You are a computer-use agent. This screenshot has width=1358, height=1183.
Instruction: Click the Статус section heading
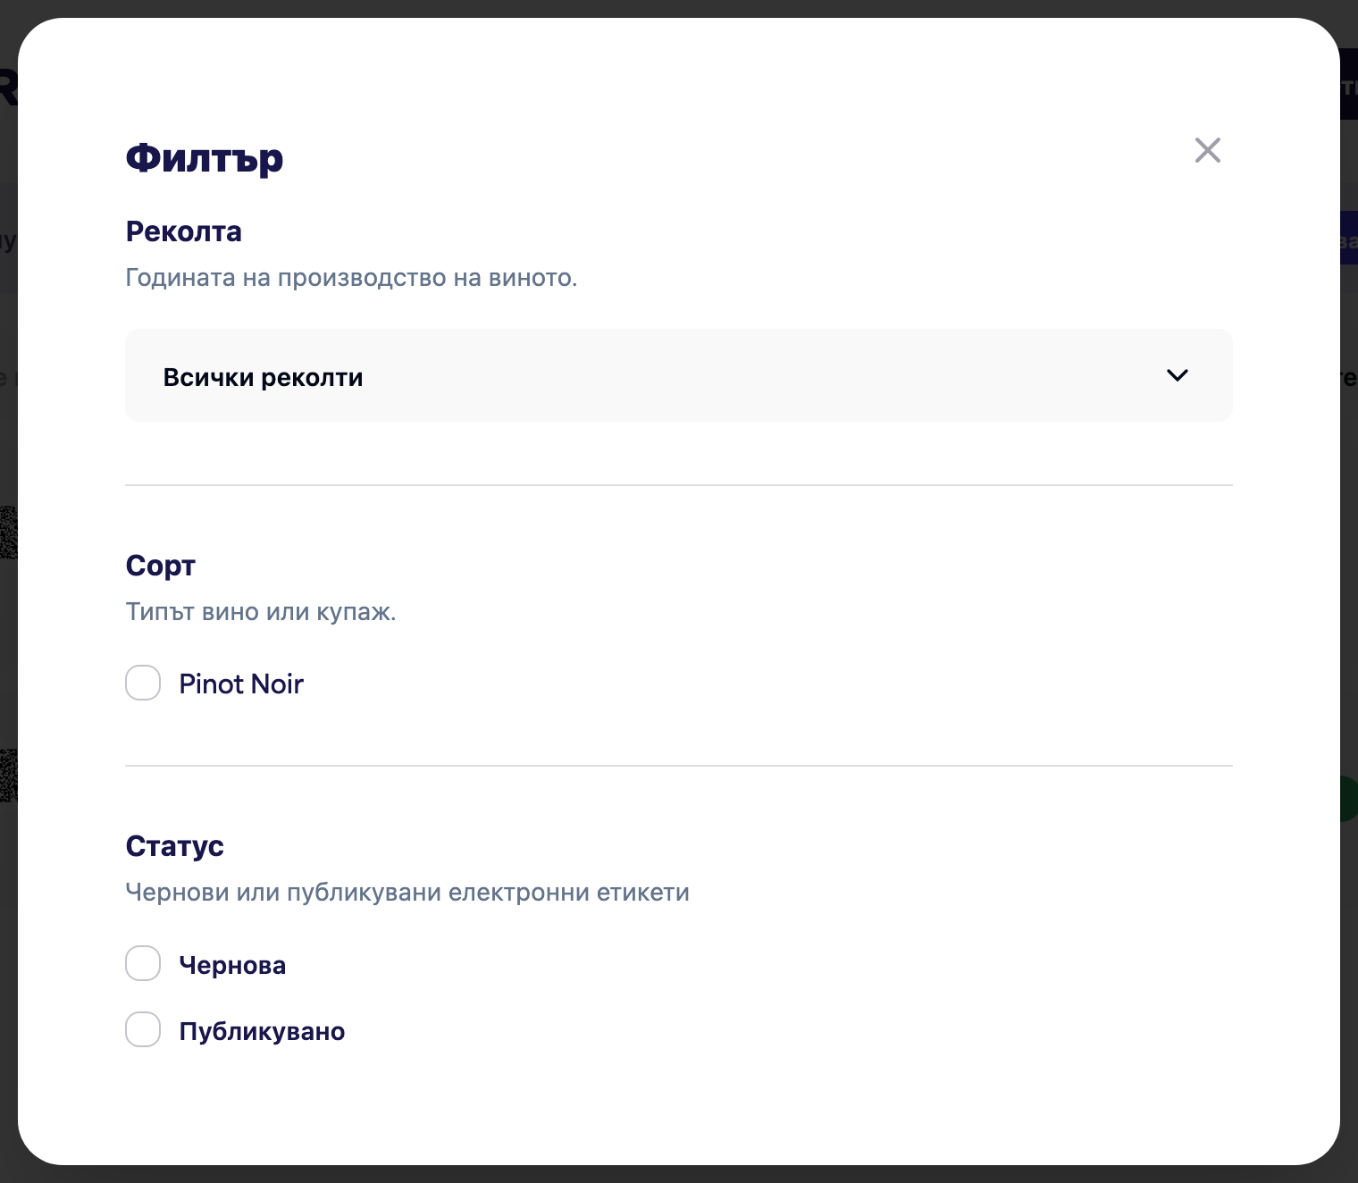click(x=174, y=846)
